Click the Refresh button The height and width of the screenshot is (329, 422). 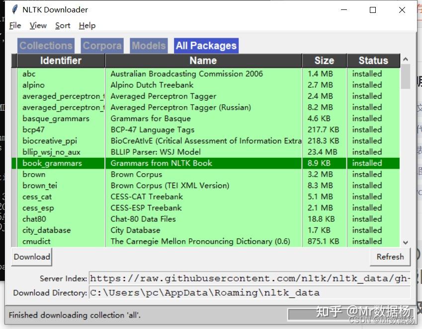pyautogui.click(x=390, y=257)
